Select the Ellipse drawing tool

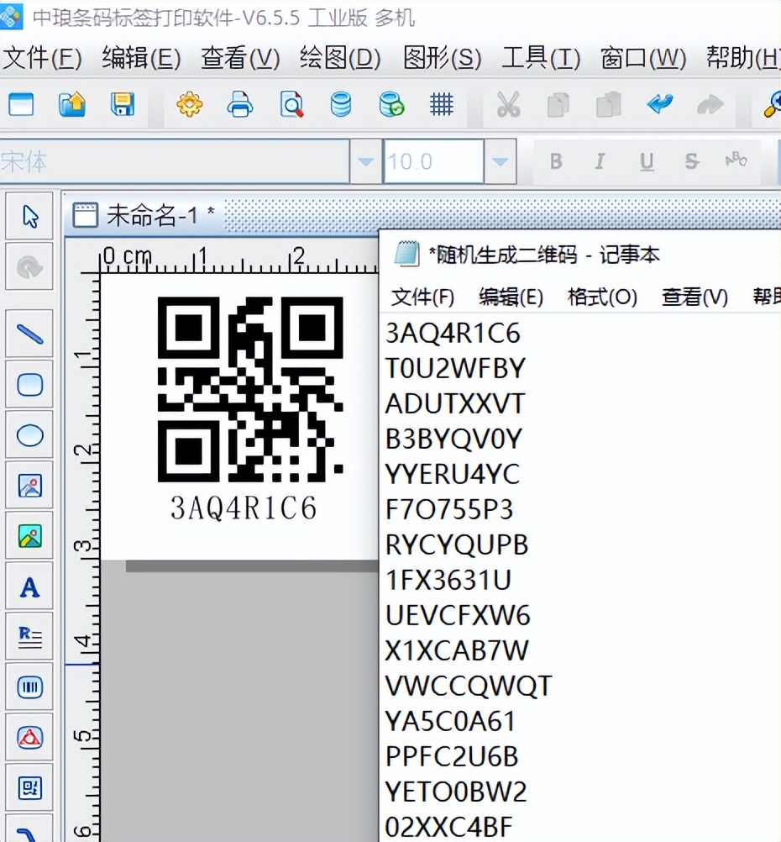tap(29, 434)
